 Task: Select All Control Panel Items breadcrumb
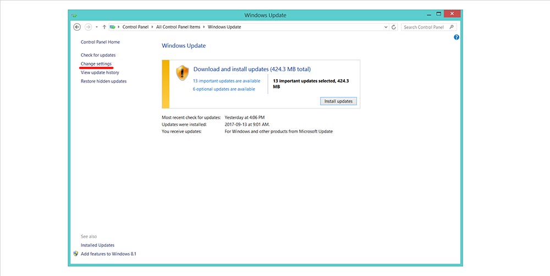[178, 27]
